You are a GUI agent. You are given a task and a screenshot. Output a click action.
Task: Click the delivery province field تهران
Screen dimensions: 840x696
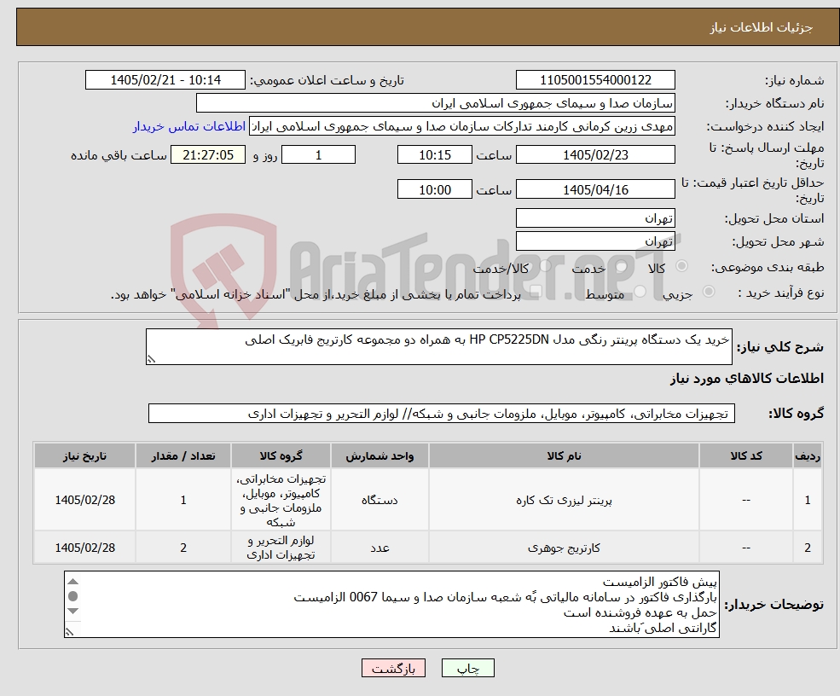595,218
